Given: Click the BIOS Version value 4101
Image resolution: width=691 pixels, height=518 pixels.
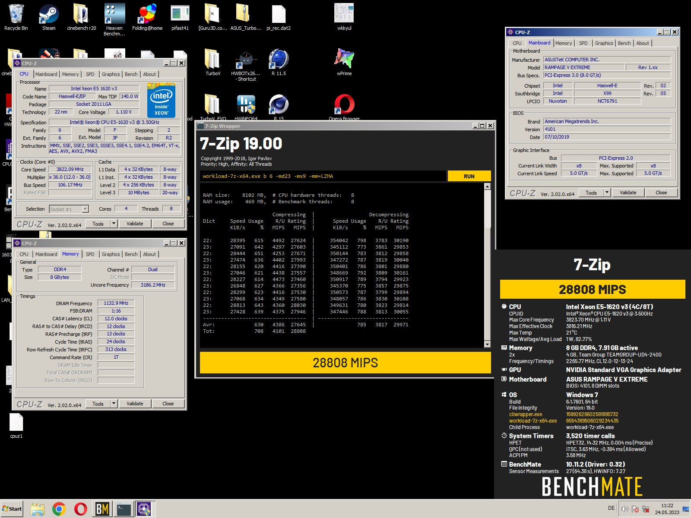Looking at the screenshot, I should [x=607, y=129].
